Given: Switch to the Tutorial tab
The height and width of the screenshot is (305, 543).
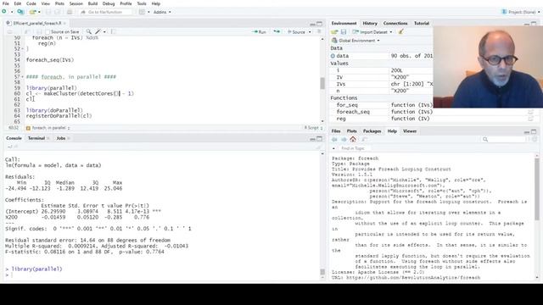Looking at the screenshot, I should coord(422,23).
